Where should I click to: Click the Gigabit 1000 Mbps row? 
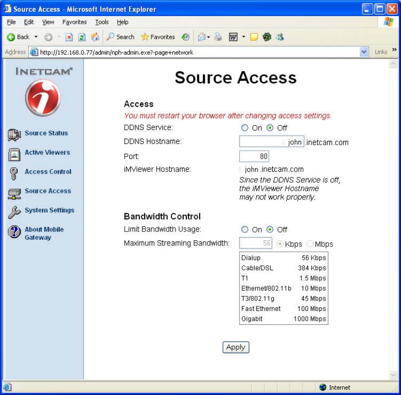[x=284, y=319]
